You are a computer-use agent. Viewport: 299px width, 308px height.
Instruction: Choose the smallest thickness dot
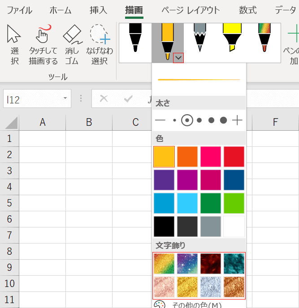click(x=174, y=120)
